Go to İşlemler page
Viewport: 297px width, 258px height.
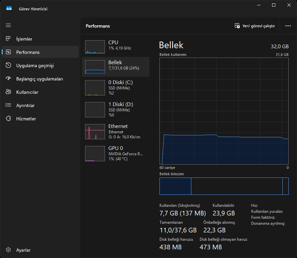(40, 39)
